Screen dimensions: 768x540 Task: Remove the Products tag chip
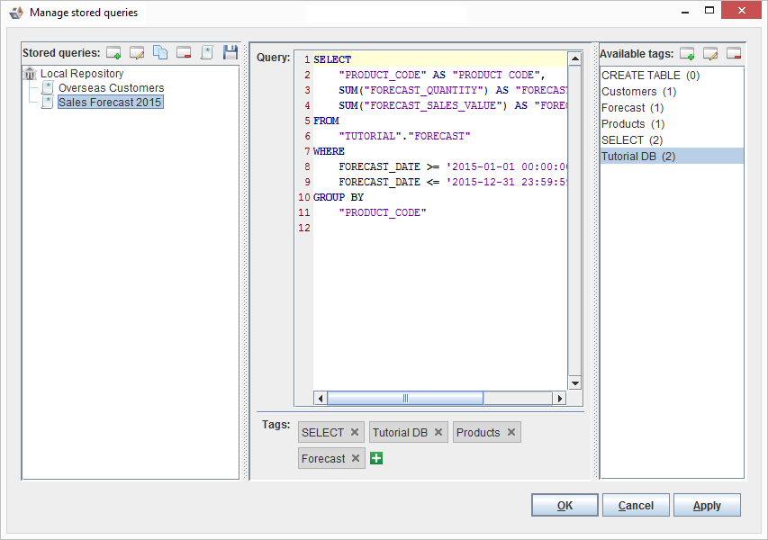click(x=510, y=432)
